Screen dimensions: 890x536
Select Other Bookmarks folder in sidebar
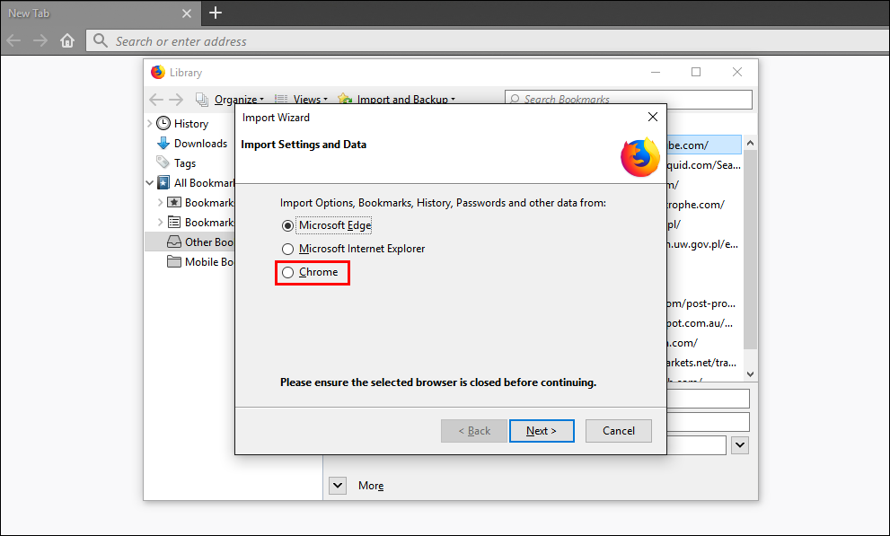click(x=190, y=242)
